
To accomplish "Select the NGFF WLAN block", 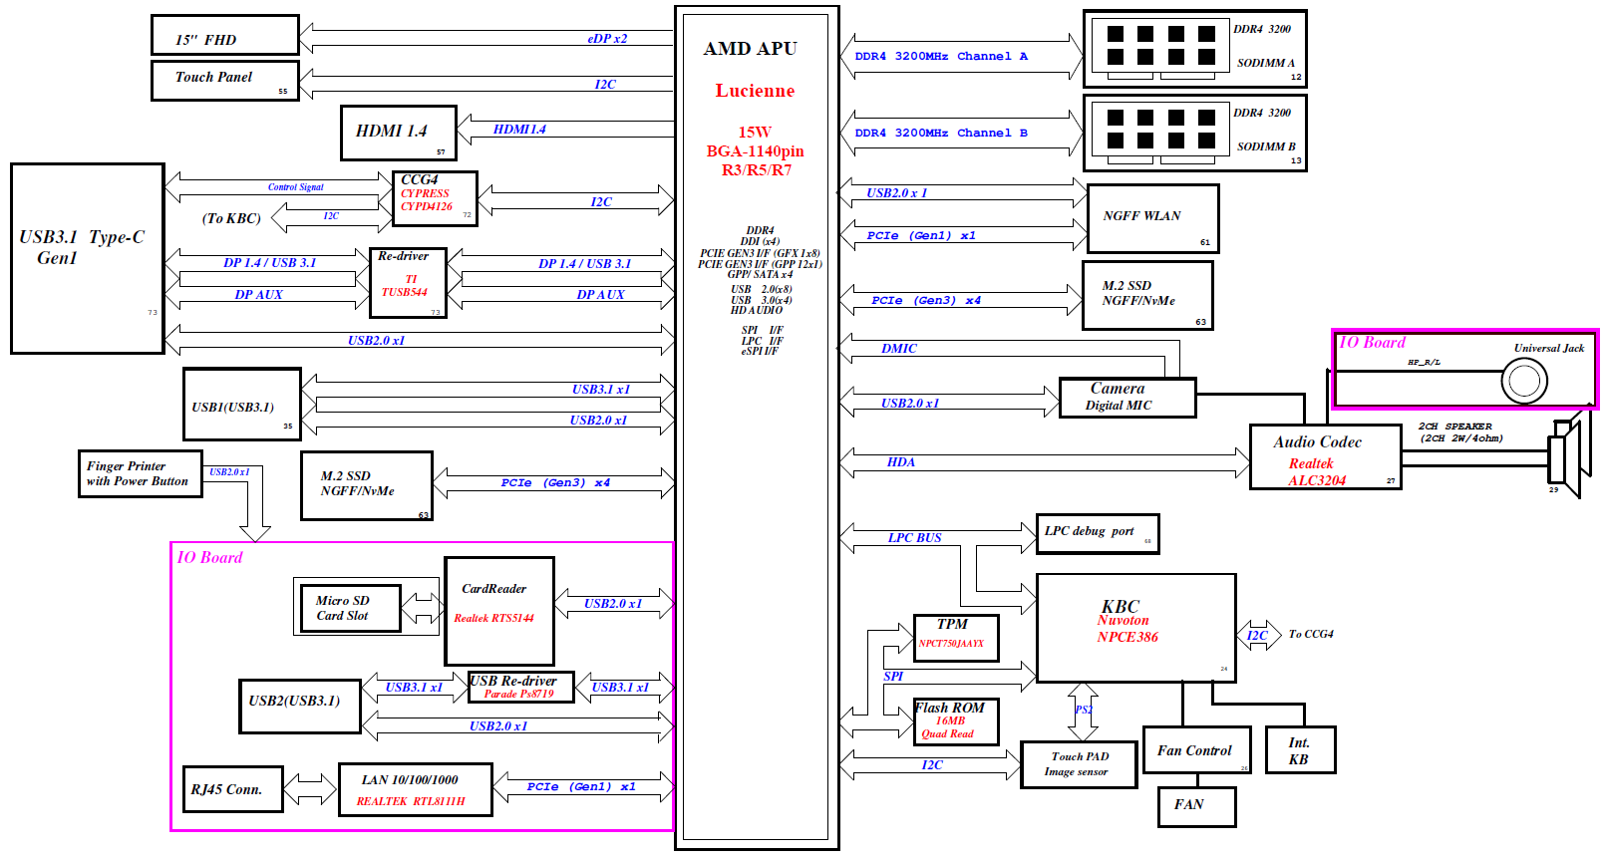I will point(1152,218).
